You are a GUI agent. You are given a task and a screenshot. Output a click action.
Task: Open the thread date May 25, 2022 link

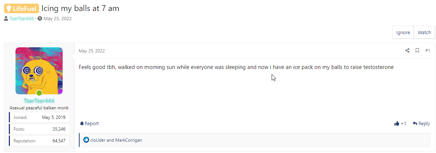pos(57,19)
